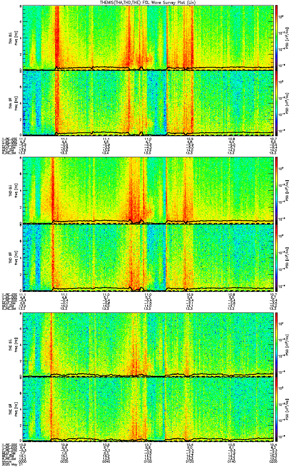
Task: Click the 0020 time tick label
Action: pos(65,461)
